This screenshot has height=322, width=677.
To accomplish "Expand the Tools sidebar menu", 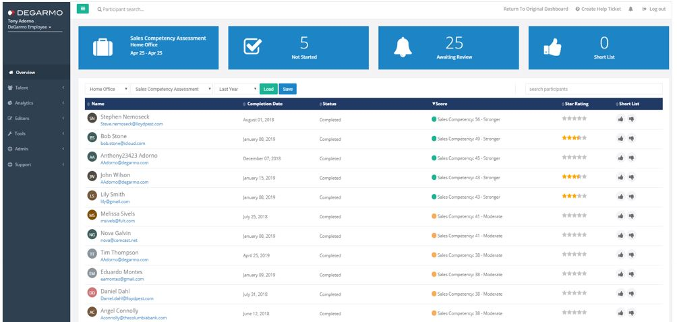I will point(36,133).
